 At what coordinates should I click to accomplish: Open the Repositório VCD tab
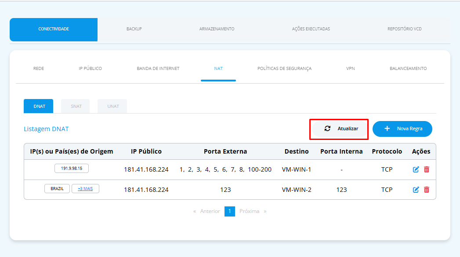[x=405, y=29]
